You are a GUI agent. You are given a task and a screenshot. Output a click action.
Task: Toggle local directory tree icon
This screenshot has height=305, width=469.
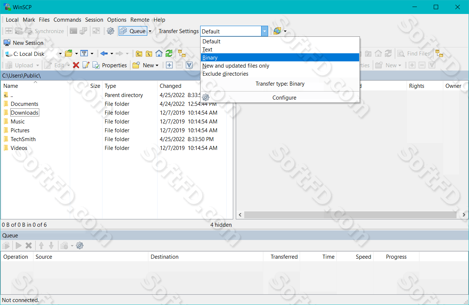[x=182, y=54]
